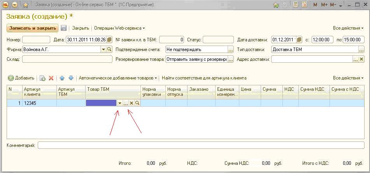370x173 pixels.
Task: Click the Адрес доставки field
Action: pyautogui.click(x=312, y=59)
